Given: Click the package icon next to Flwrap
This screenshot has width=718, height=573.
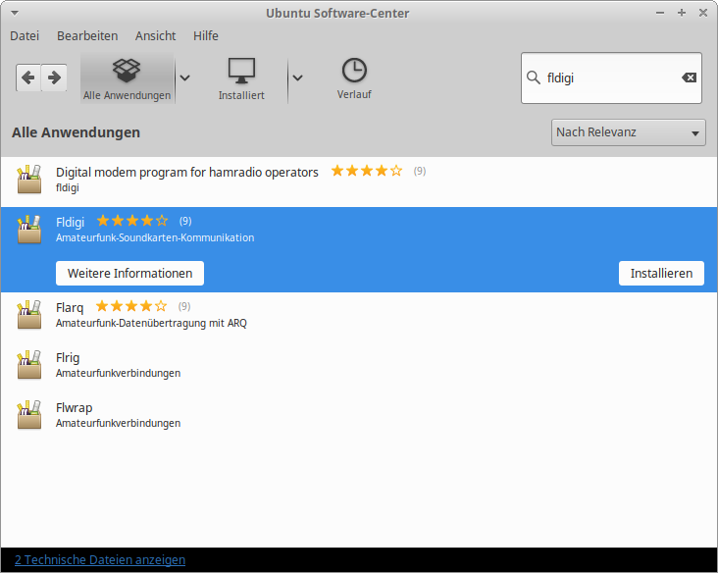Looking at the screenshot, I should pyautogui.click(x=29, y=415).
